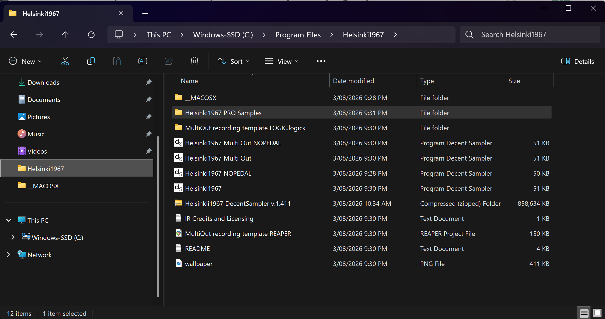Open the Sort dropdown menu

click(233, 61)
